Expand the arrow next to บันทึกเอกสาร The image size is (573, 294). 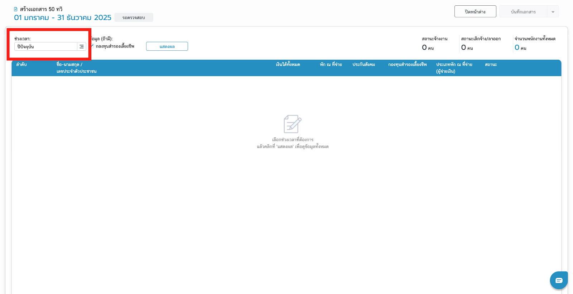[x=553, y=12]
